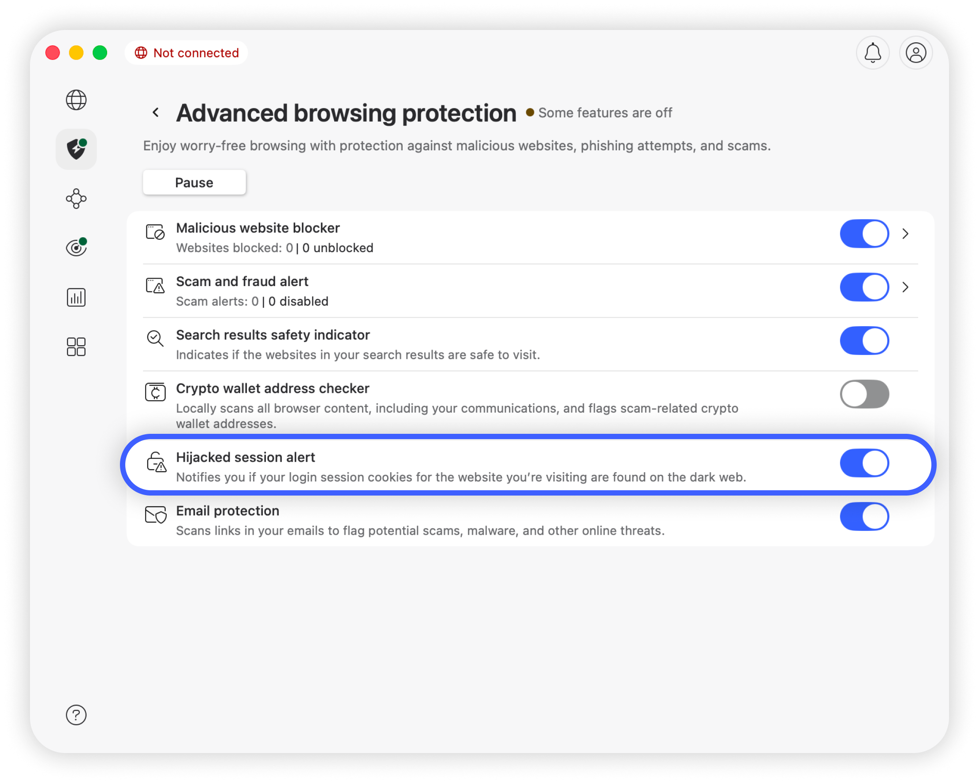Screen dimensions: 979x783
Task: Enable the Crypto wallet address checker toggle
Action: coord(864,394)
